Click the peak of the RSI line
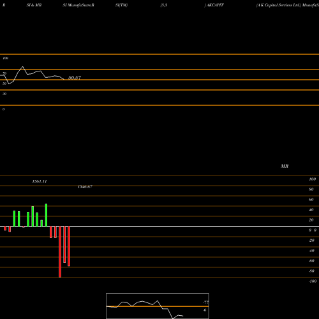Viewport: 319px width, 319px height. click(22, 67)
